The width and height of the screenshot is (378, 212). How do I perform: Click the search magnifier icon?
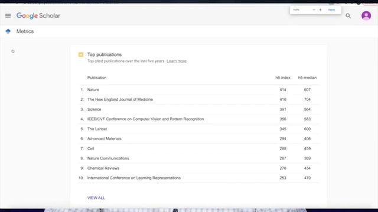[348, 16]
